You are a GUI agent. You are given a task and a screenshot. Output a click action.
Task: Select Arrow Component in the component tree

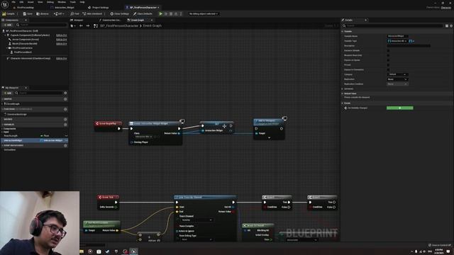[26, 40]
